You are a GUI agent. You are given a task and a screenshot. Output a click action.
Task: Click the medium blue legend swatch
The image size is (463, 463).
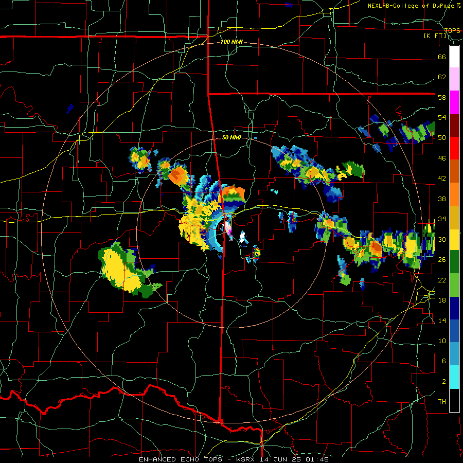pyautogui.click(x=454, y=331)
